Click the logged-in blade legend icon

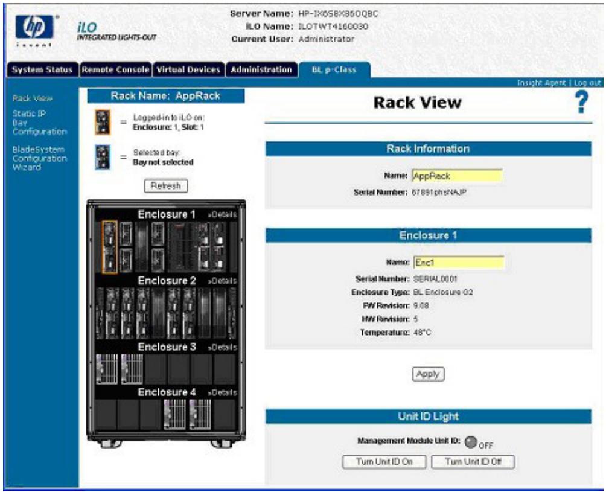click(x=103, y=122)
